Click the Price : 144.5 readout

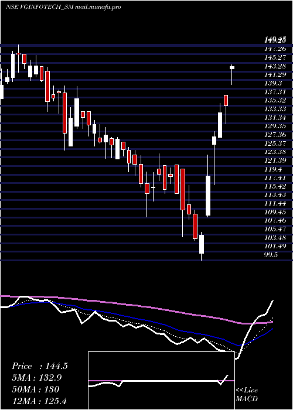click(x=40, y=366)
